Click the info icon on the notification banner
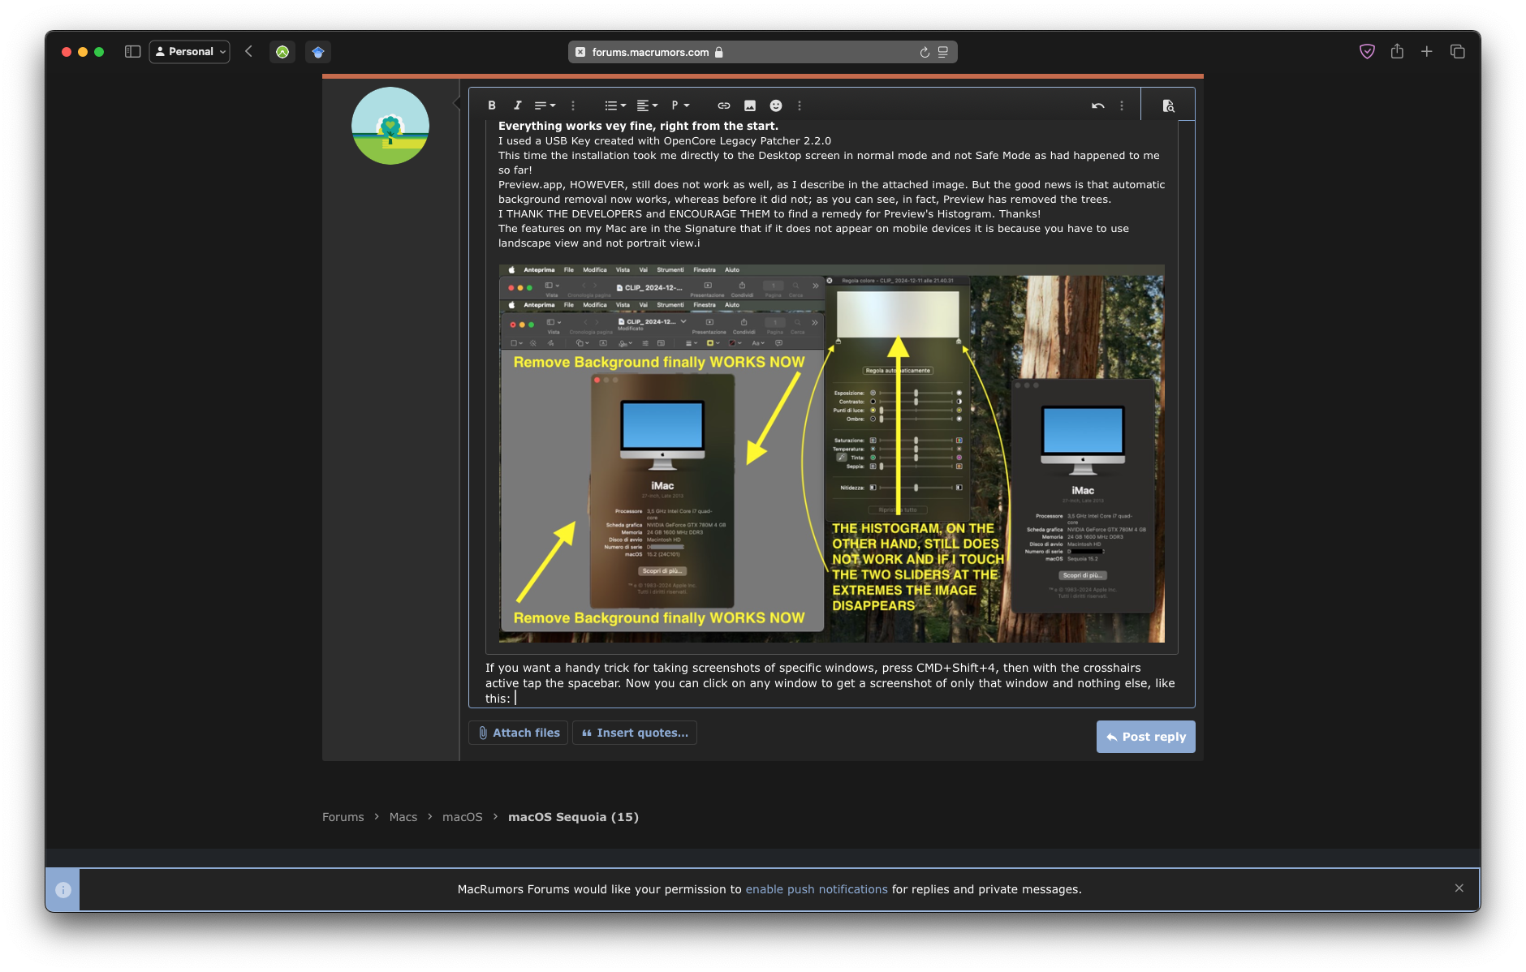The width and height of the screenshot is (1526, 972). 63,890
